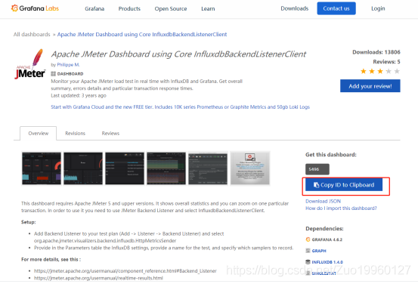Click the second rating star
418x284 pixels.
[372, 71]
